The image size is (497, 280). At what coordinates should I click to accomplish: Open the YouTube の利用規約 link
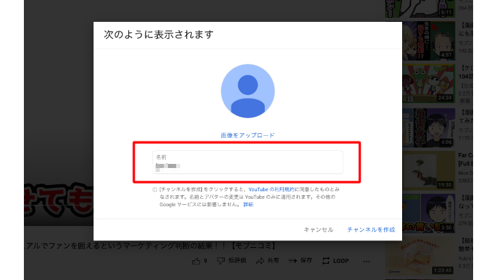[x=271, y=189]
